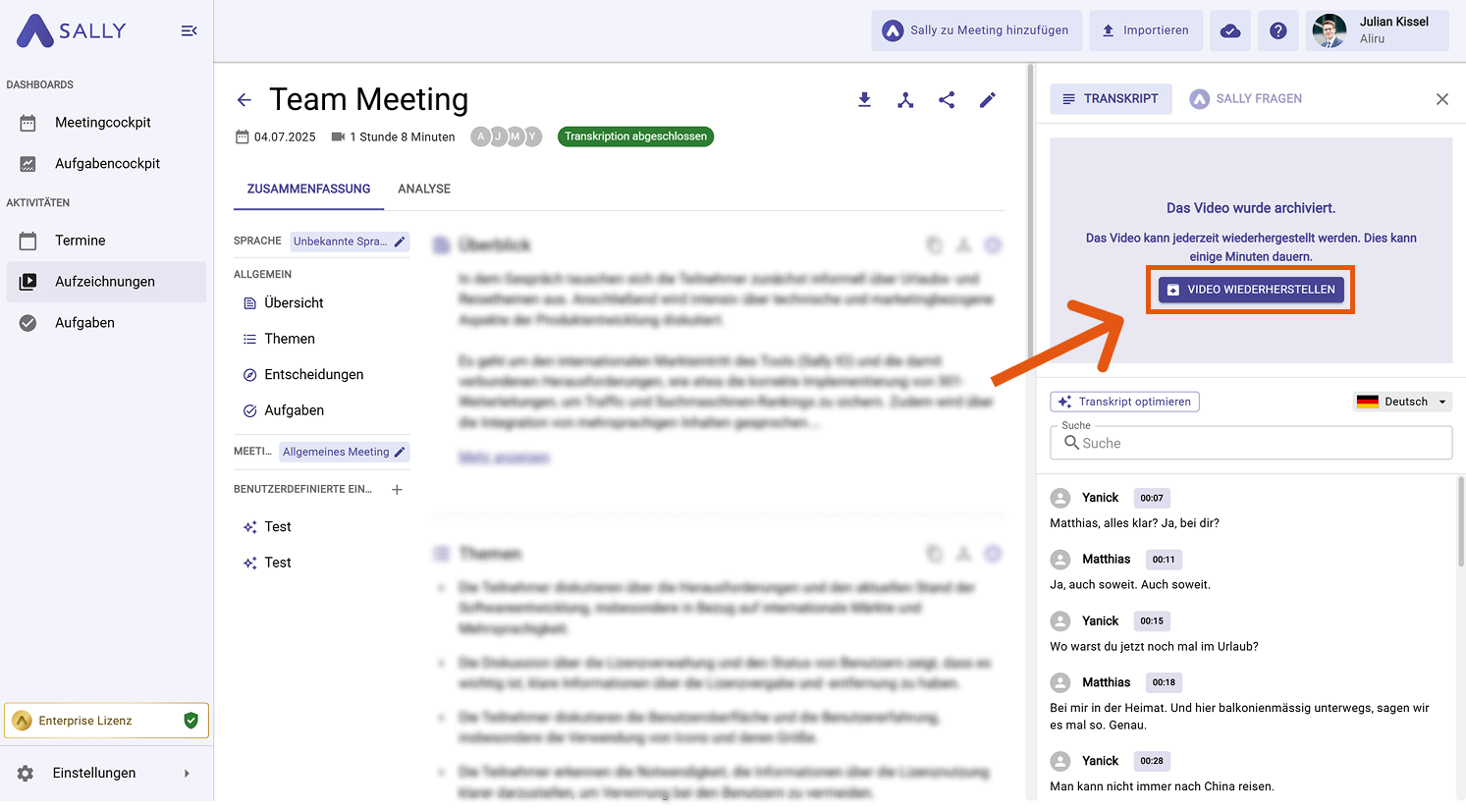Open the help question mark icon

click(1277, 30)
